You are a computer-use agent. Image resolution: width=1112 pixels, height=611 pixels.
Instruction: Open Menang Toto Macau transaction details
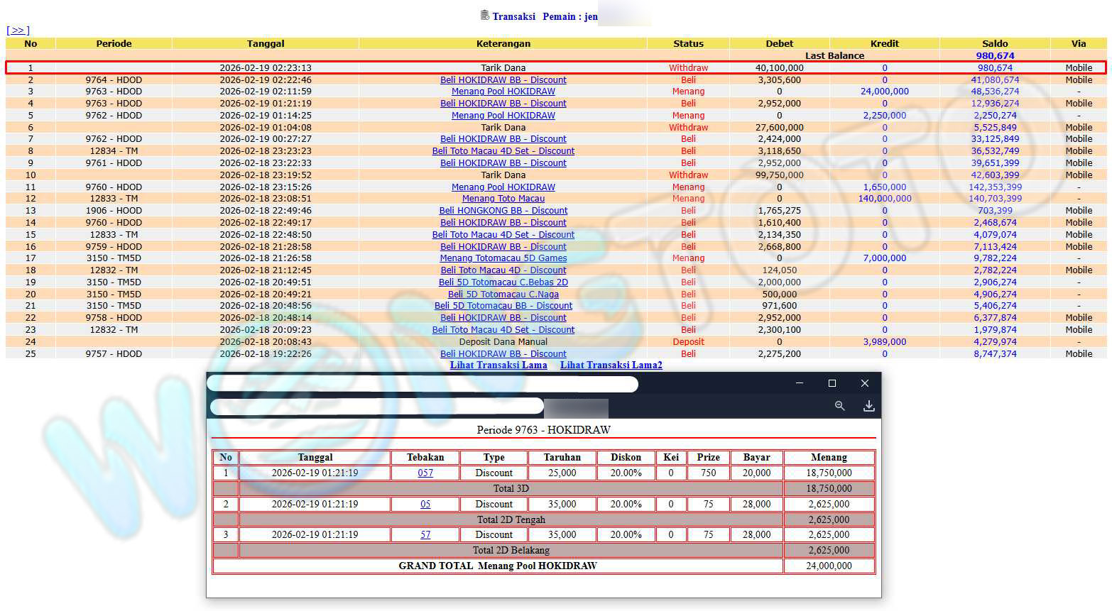pyautogui.click(x=503, y=199)
